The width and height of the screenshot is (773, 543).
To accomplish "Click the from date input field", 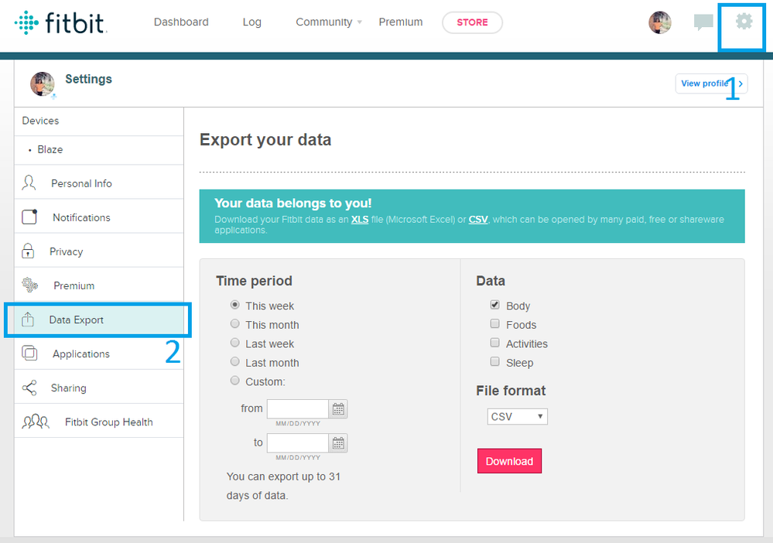I will click(x=298, y=409).
